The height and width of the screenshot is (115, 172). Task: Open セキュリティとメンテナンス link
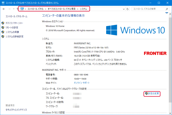(x=16, y=110)
